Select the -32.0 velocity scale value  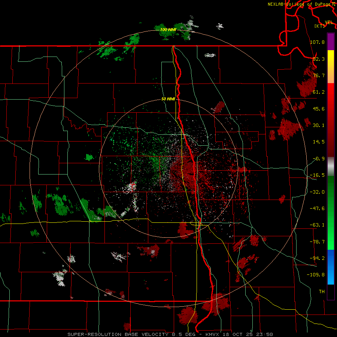coord(317,192)
